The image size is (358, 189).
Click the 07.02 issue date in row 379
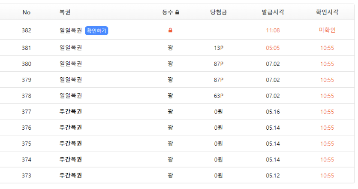pyautogui.click(x=273, y=80)
